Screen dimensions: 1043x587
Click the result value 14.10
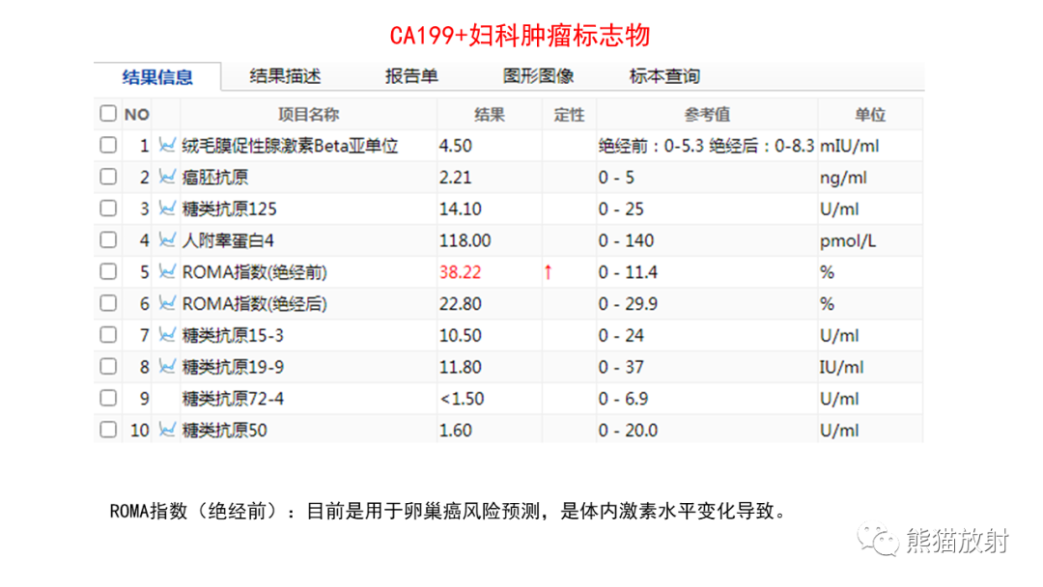tap(461, 209)
